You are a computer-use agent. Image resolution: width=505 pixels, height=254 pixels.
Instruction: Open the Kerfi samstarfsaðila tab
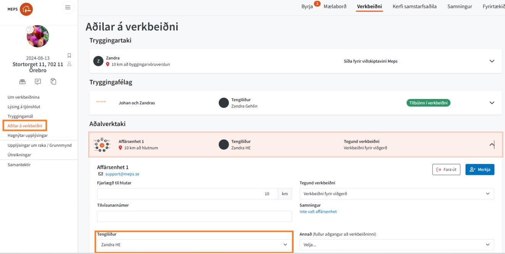tap(415, 6)
